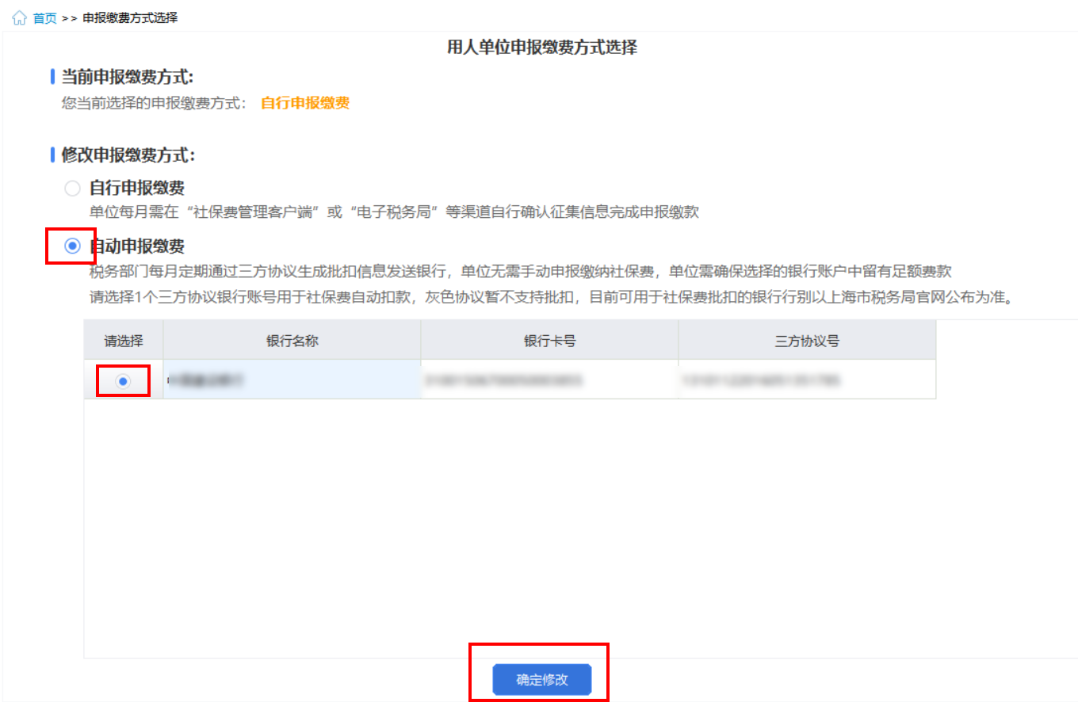The width and height of the screenshot is (1078, 702).
Task: Click the 银行名称 column header
Action: pyautogui.click(x=292, y=341)
